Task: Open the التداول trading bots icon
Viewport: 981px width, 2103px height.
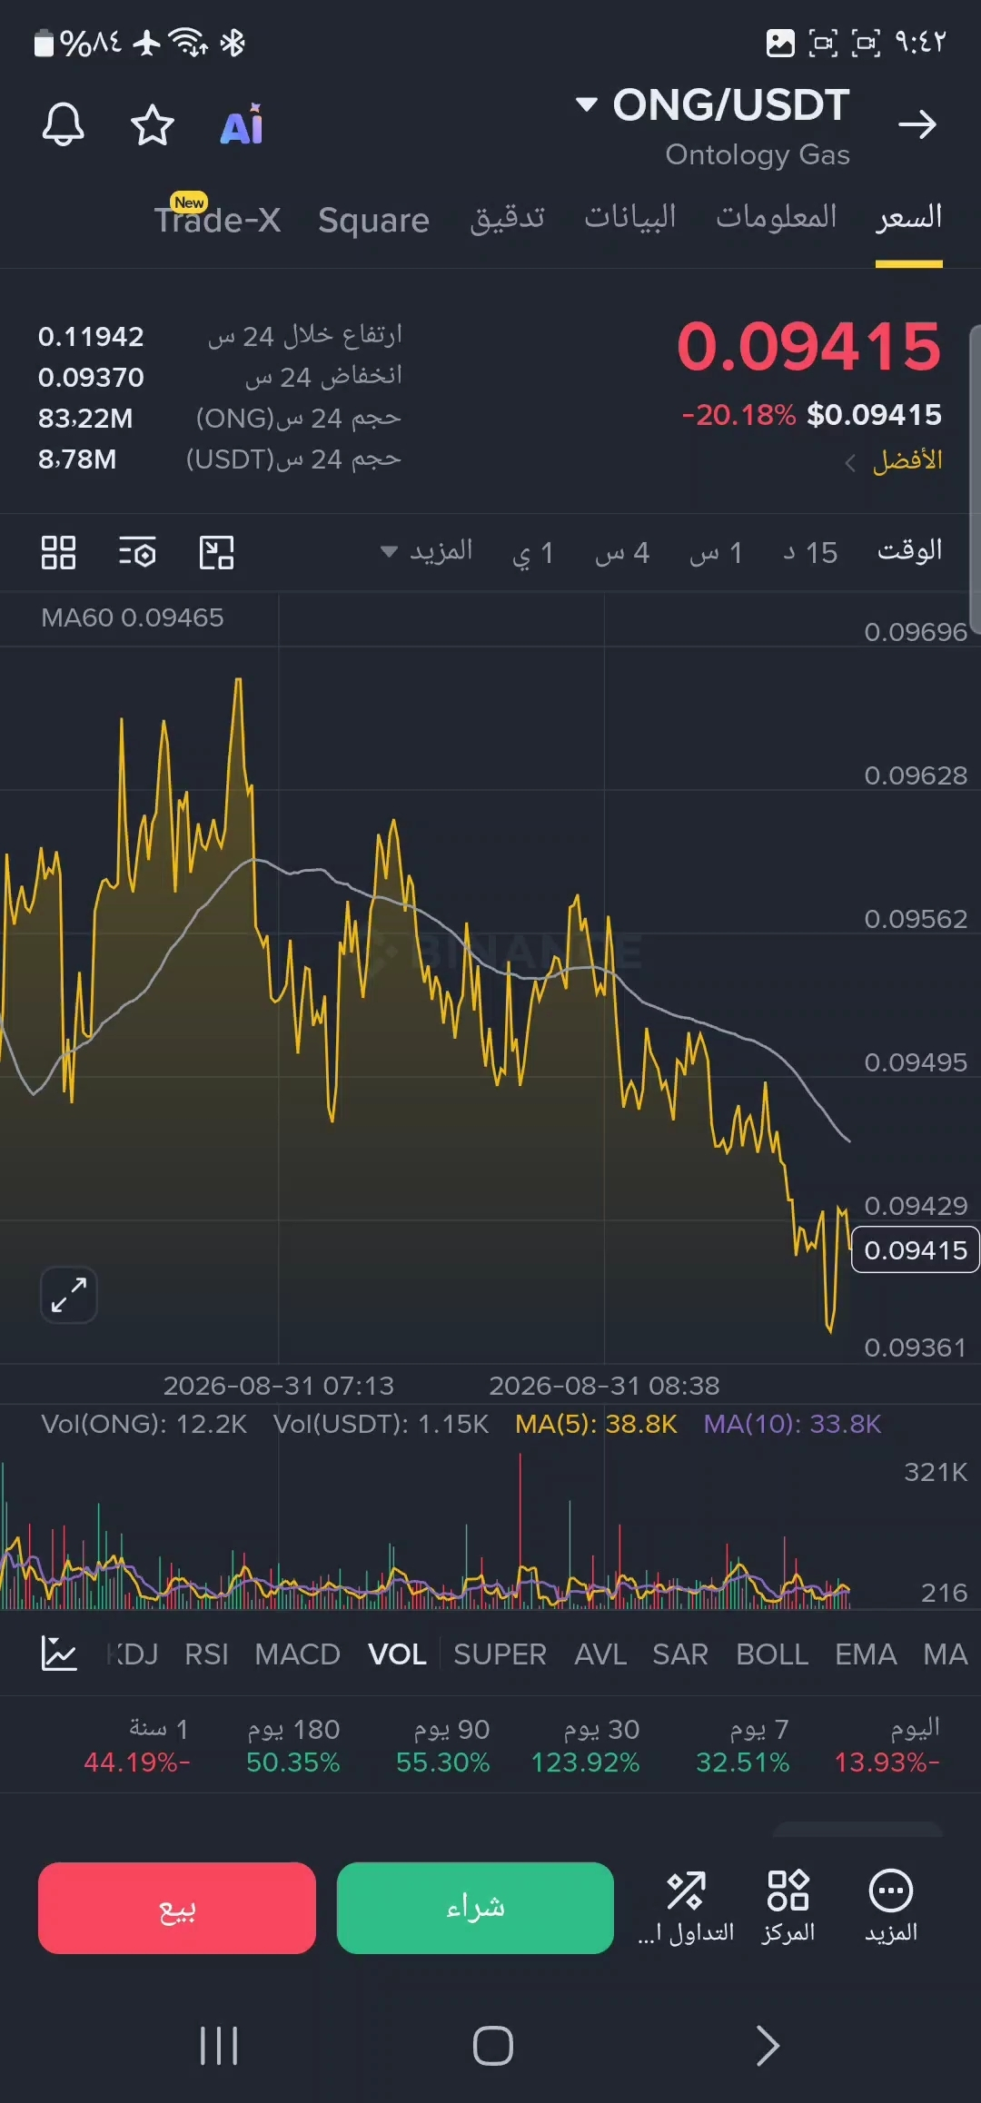Action: click(686, 1907)
